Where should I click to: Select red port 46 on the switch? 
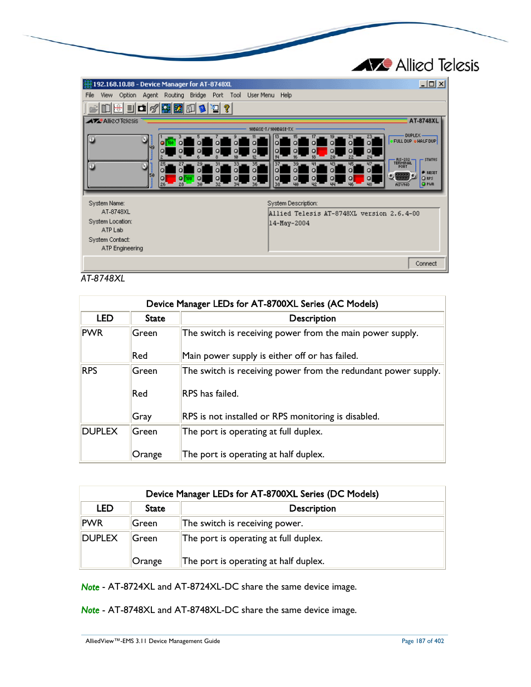tap(359, 178)
